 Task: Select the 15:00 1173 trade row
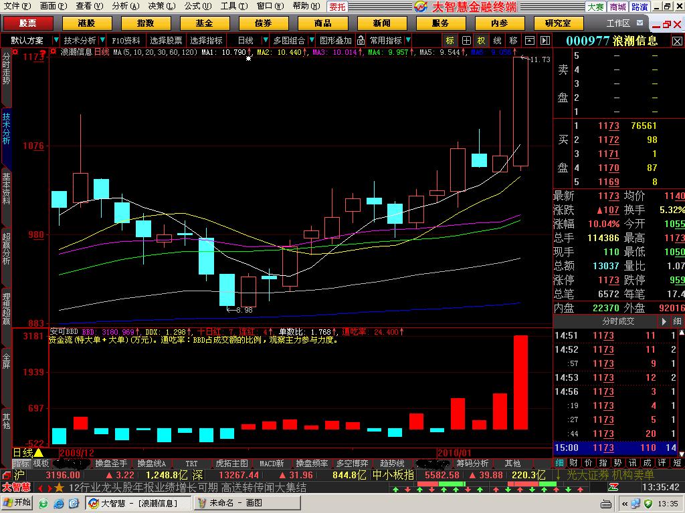tap(615, 448)
